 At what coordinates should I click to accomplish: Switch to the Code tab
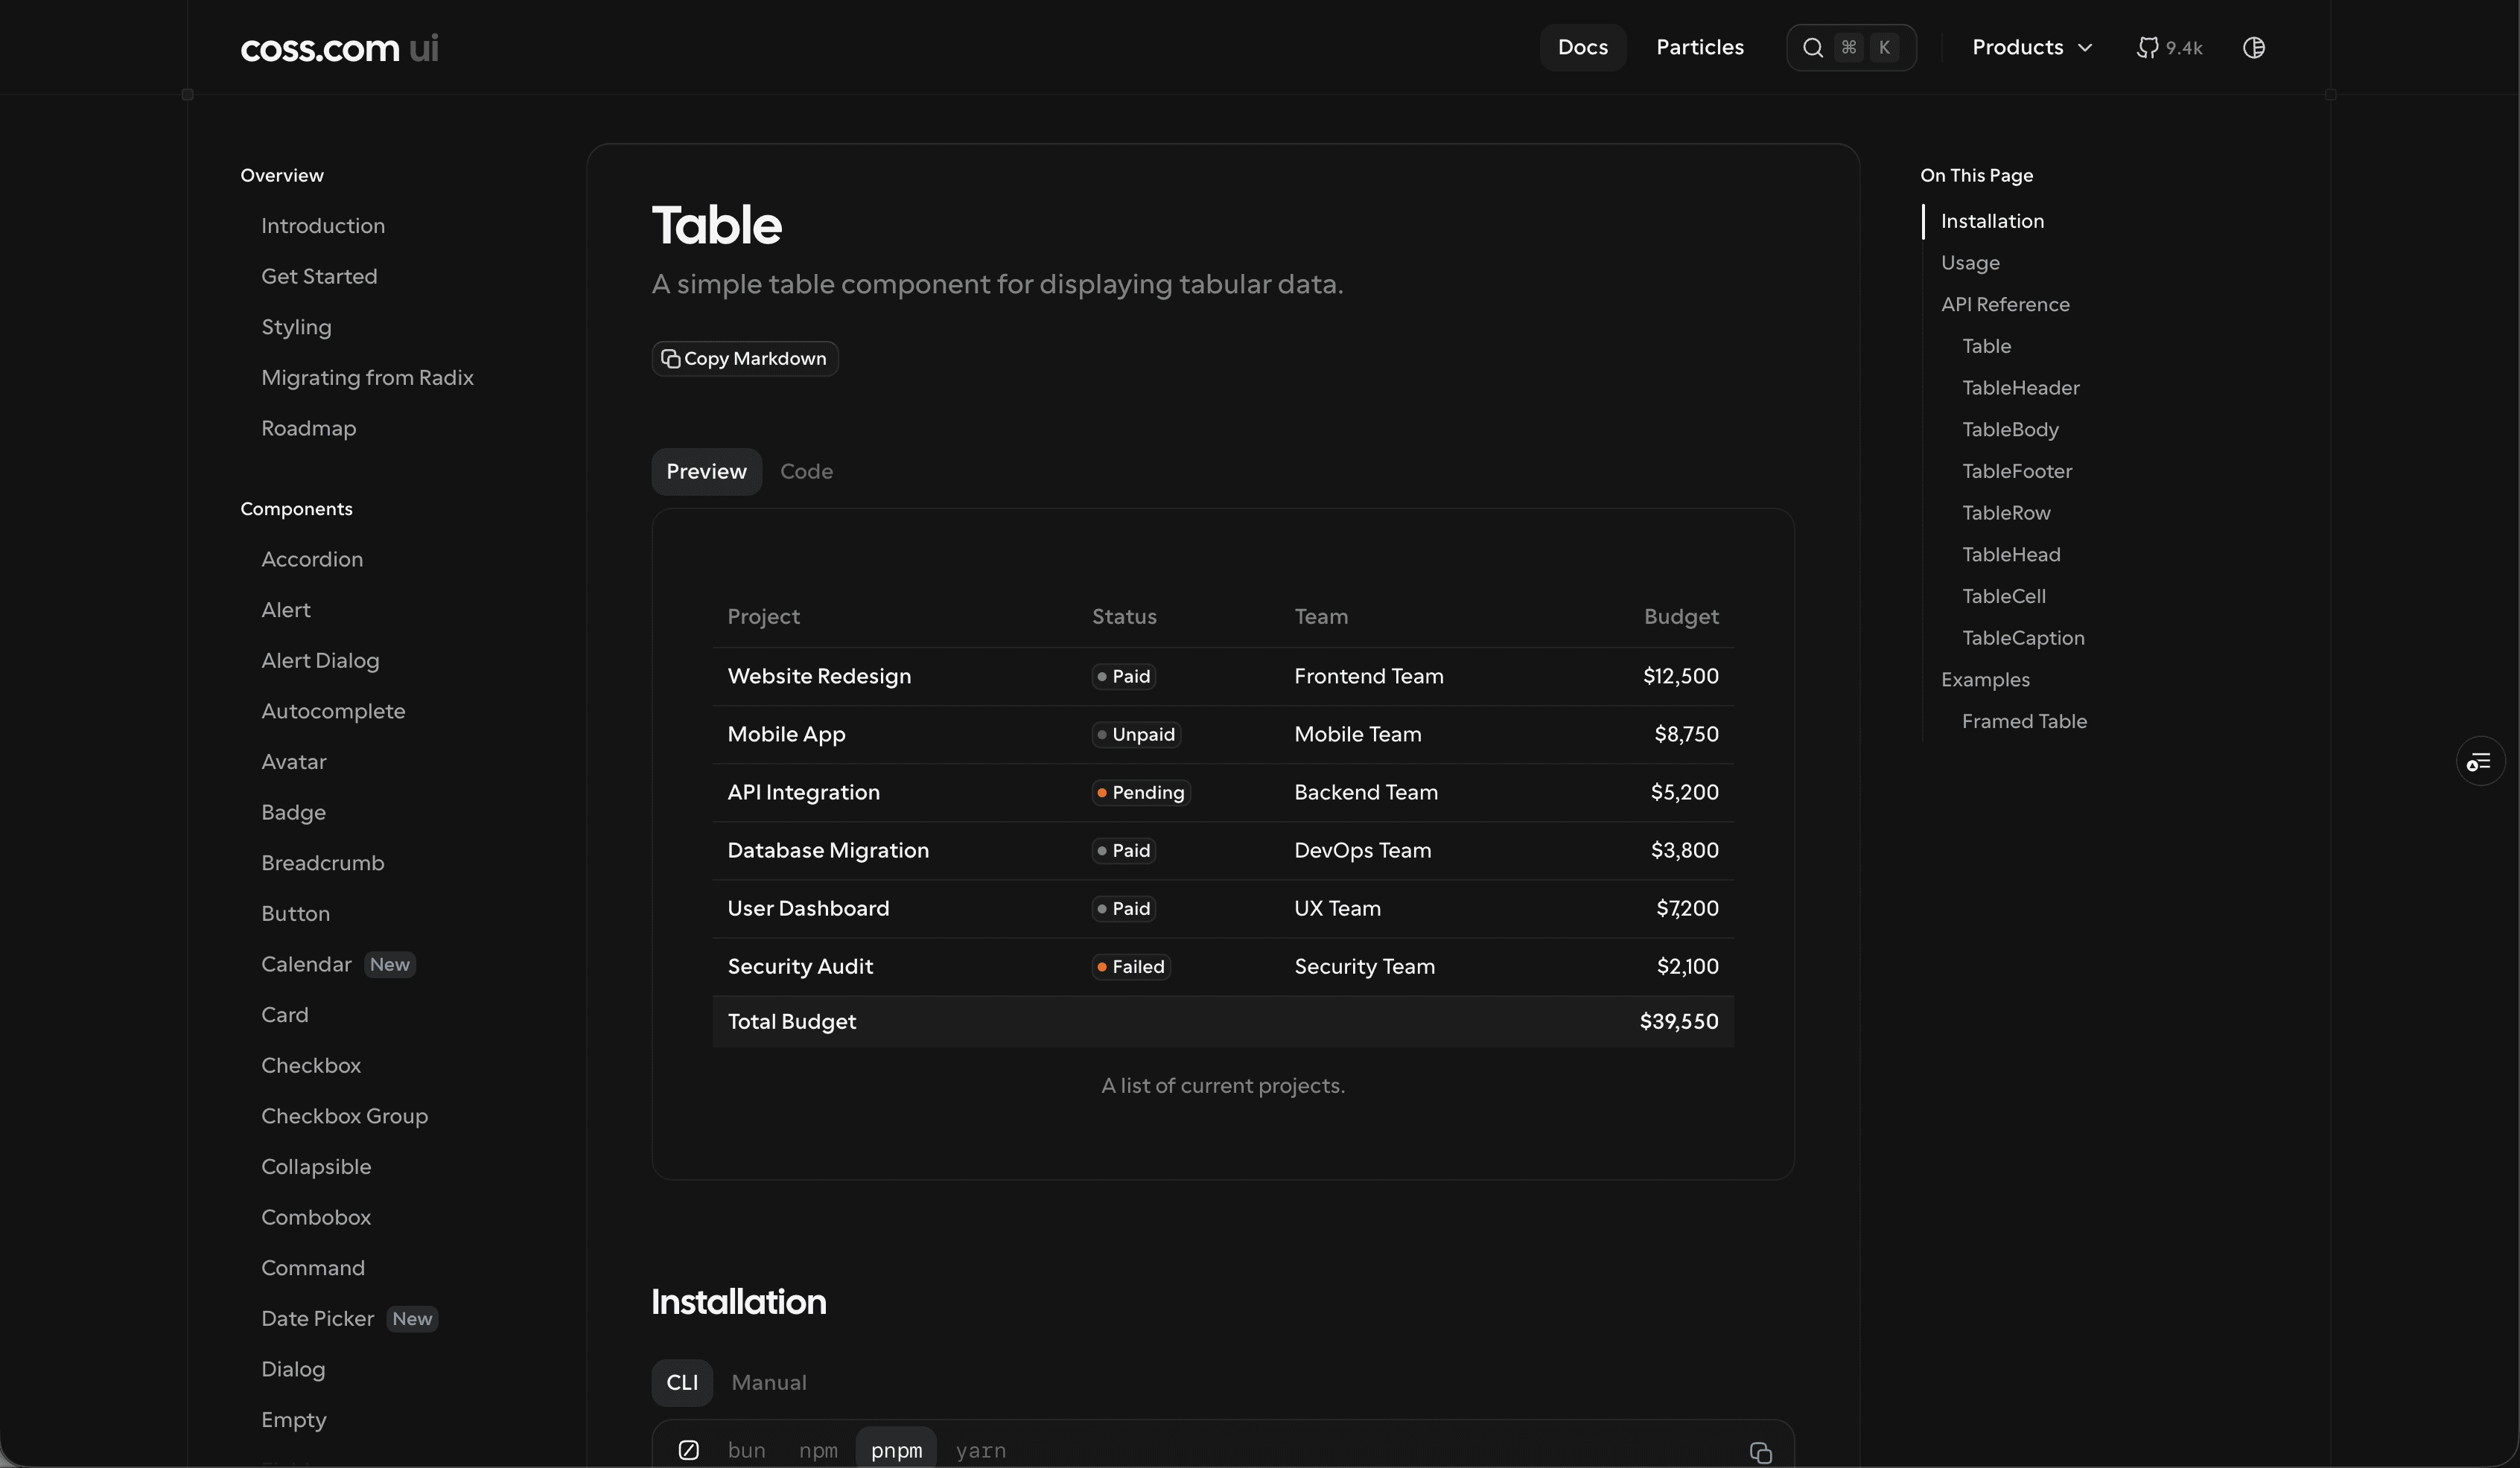[x=806, y=472]
